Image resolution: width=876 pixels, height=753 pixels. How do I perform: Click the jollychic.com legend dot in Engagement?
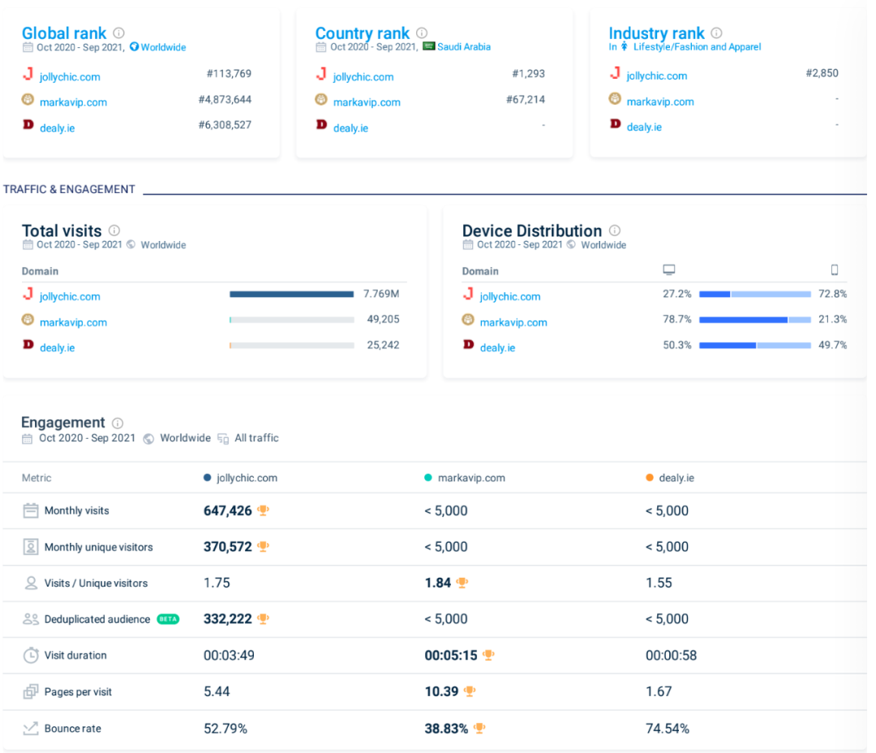click(208, 477)
